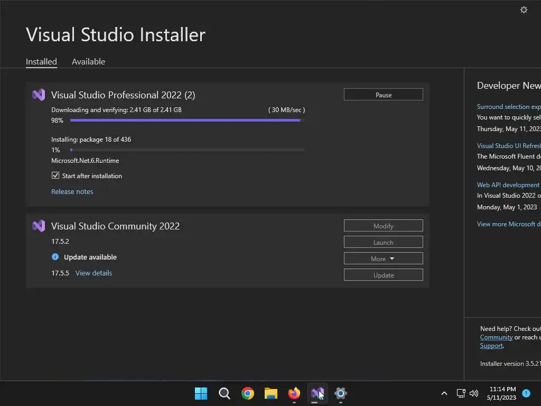This screenshot has height=406, width=541.
Task: Open File Explorer from the taskbar
Action: [271, 393]
